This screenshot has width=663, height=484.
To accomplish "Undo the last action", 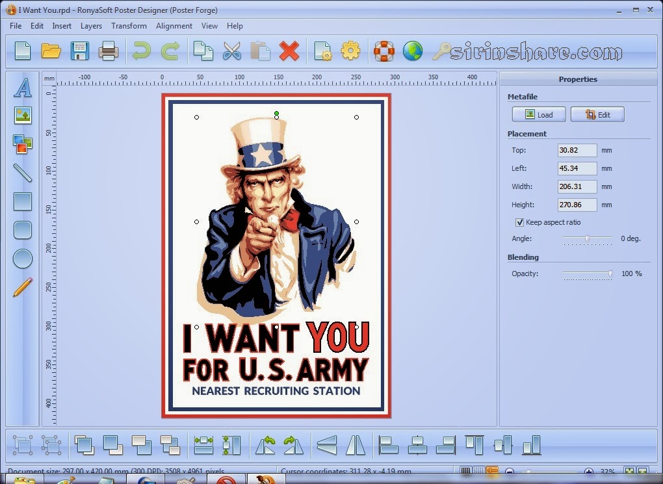I will tap(141, 51).
